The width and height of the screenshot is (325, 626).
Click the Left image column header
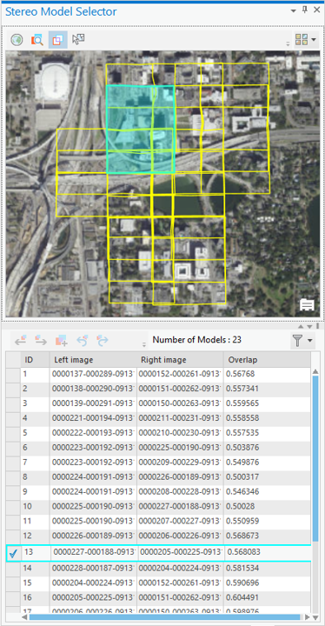[x=93, y=360]
